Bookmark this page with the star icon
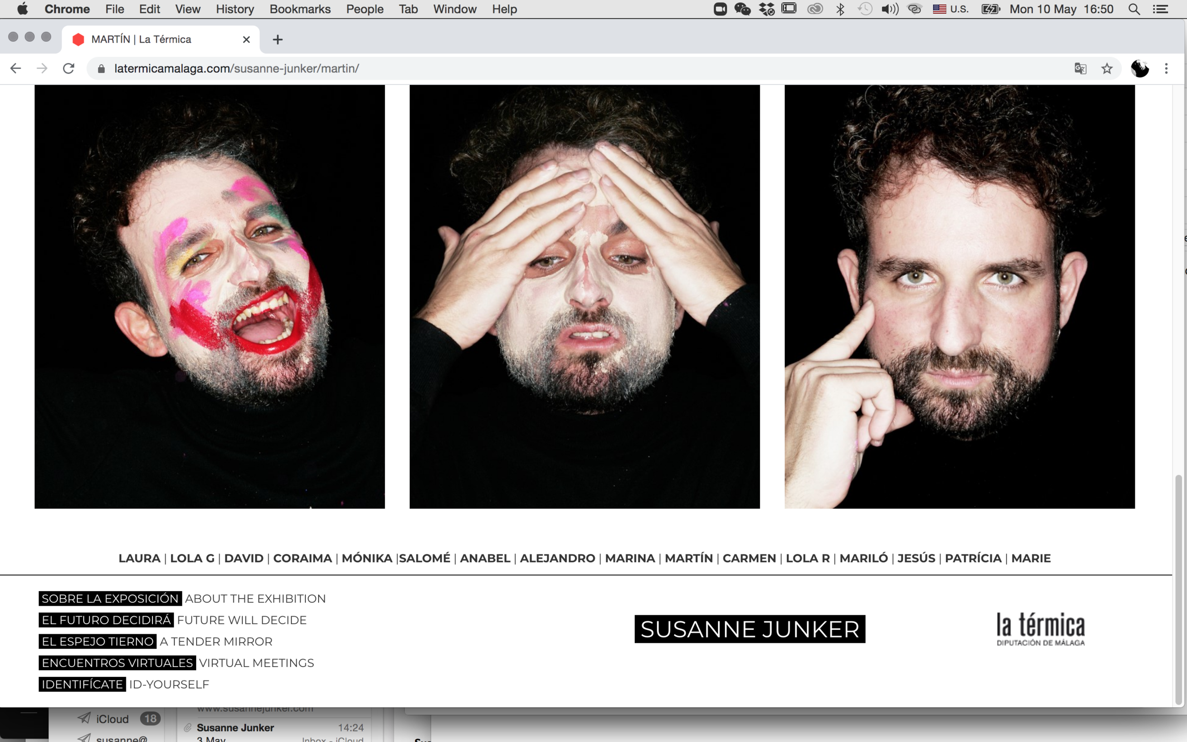The height and width of the screenshot is (742, 1187). [x=1107, y=68]
